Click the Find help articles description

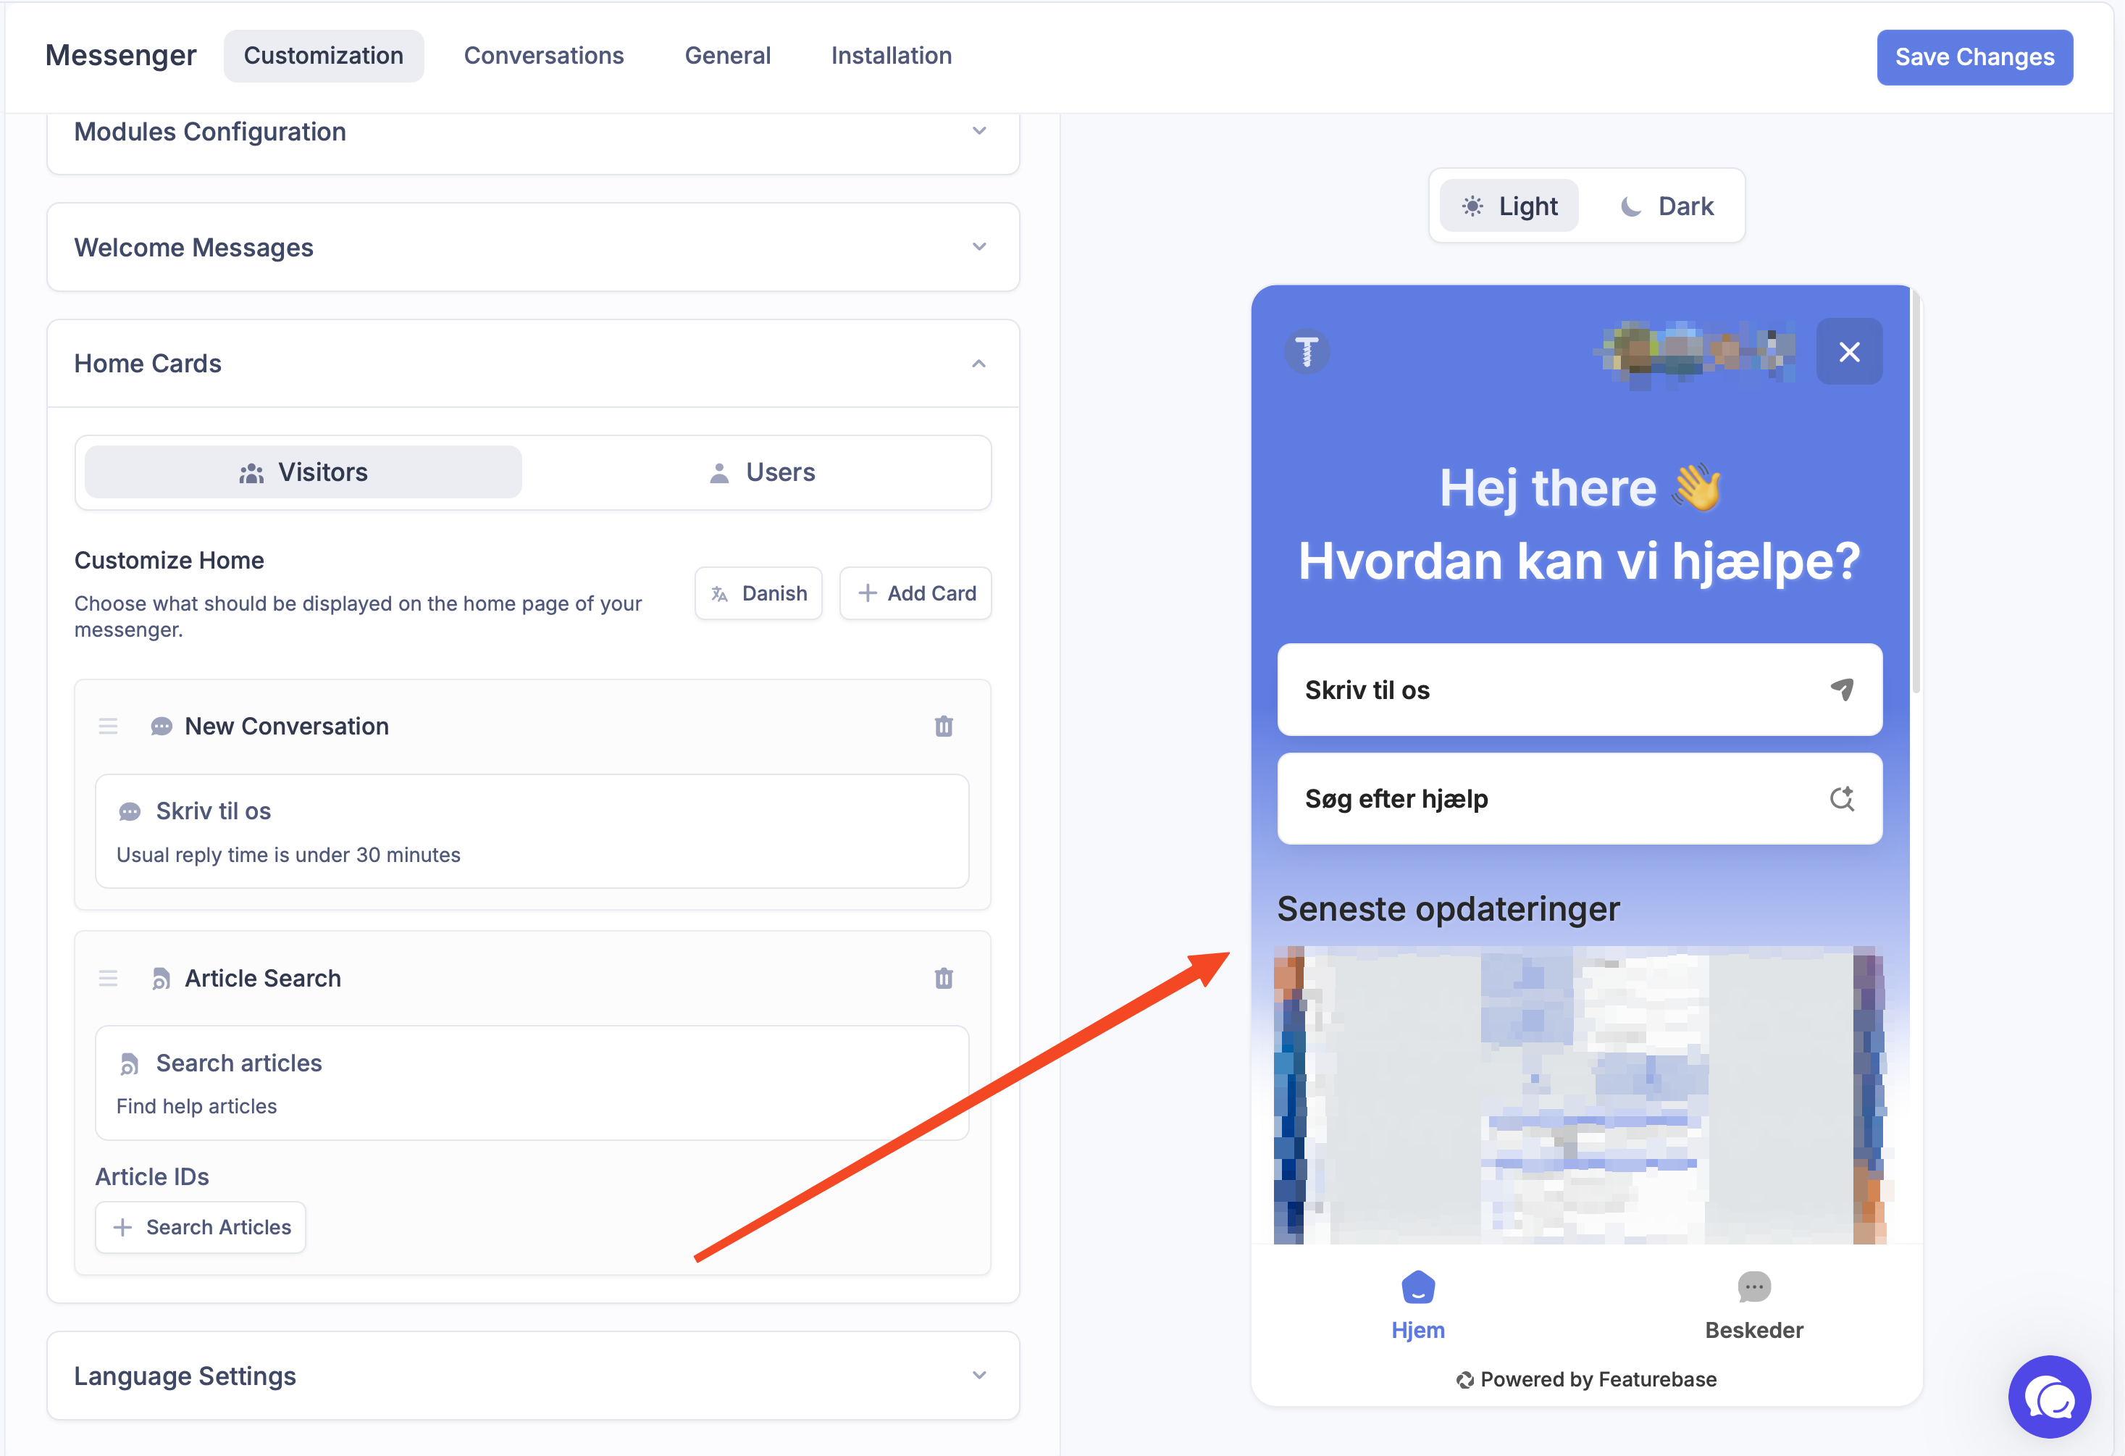pyautogui.click(x=196, y=1107)
